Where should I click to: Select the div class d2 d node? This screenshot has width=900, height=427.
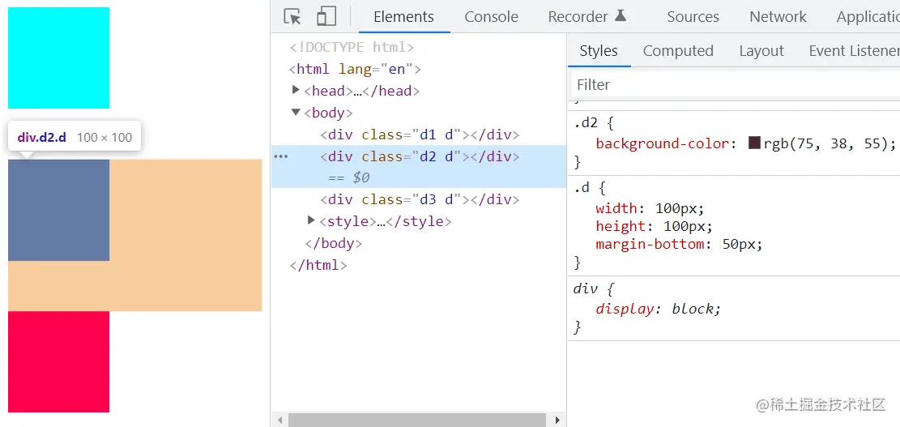(420, 156)
